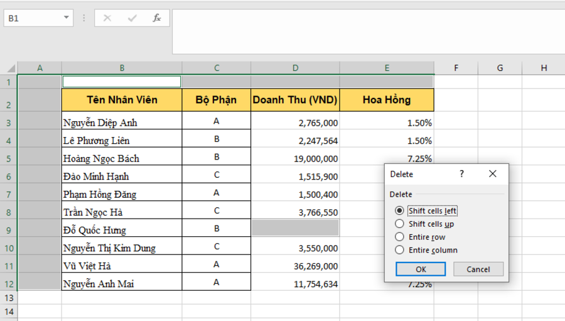Select column D header
The height and width of the screenshot is (321, 565).
pos(295,68)
